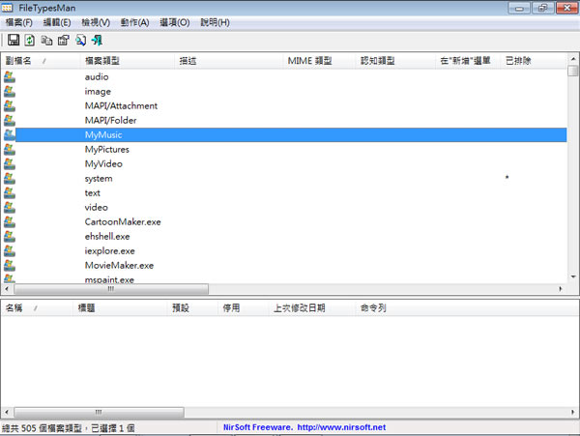The height and width of the screenshot is (436, 580).
Task: Select the highlighted MyMusic row
Action: click(x=285, y=135)
